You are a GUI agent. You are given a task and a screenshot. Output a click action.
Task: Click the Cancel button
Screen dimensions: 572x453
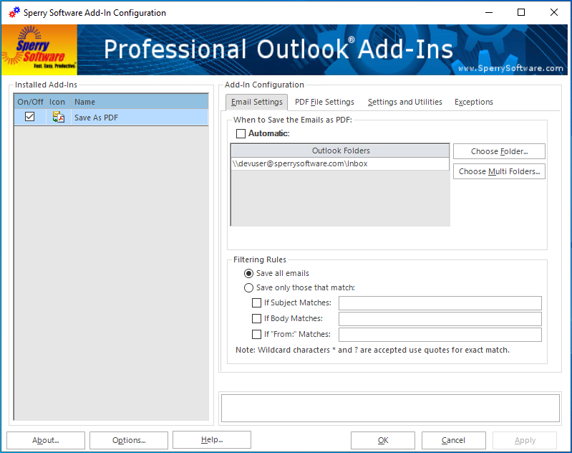453,440
